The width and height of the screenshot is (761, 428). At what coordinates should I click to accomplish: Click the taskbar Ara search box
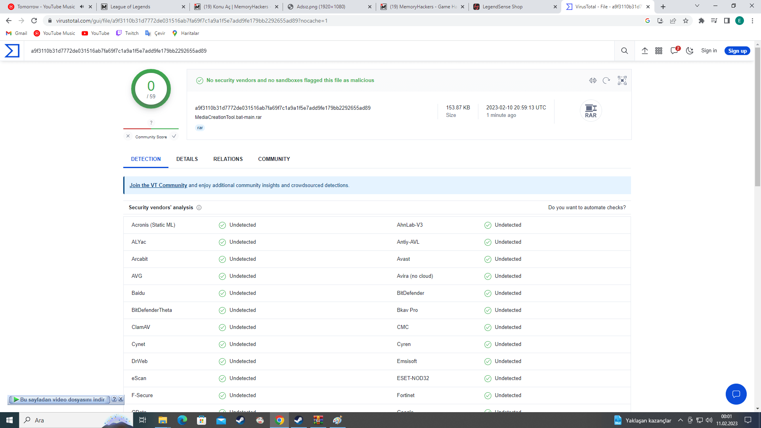pos(75,420)
